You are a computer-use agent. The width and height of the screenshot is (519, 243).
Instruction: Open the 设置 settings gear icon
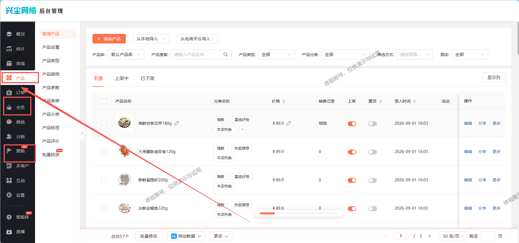[9, 195]
